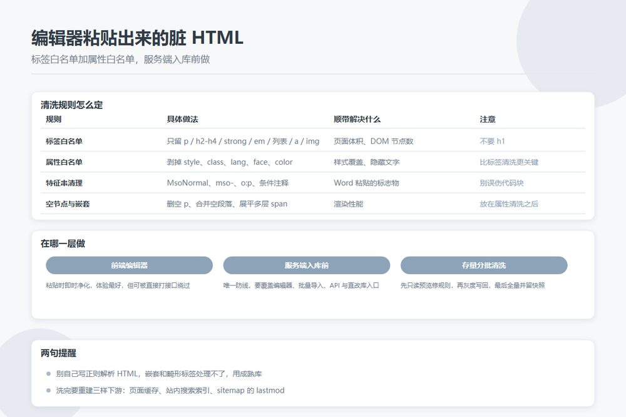Screen dimensions: 626x417
Task: Click the 存量分批清洗 pill button
Action: [x=484, y=265]
